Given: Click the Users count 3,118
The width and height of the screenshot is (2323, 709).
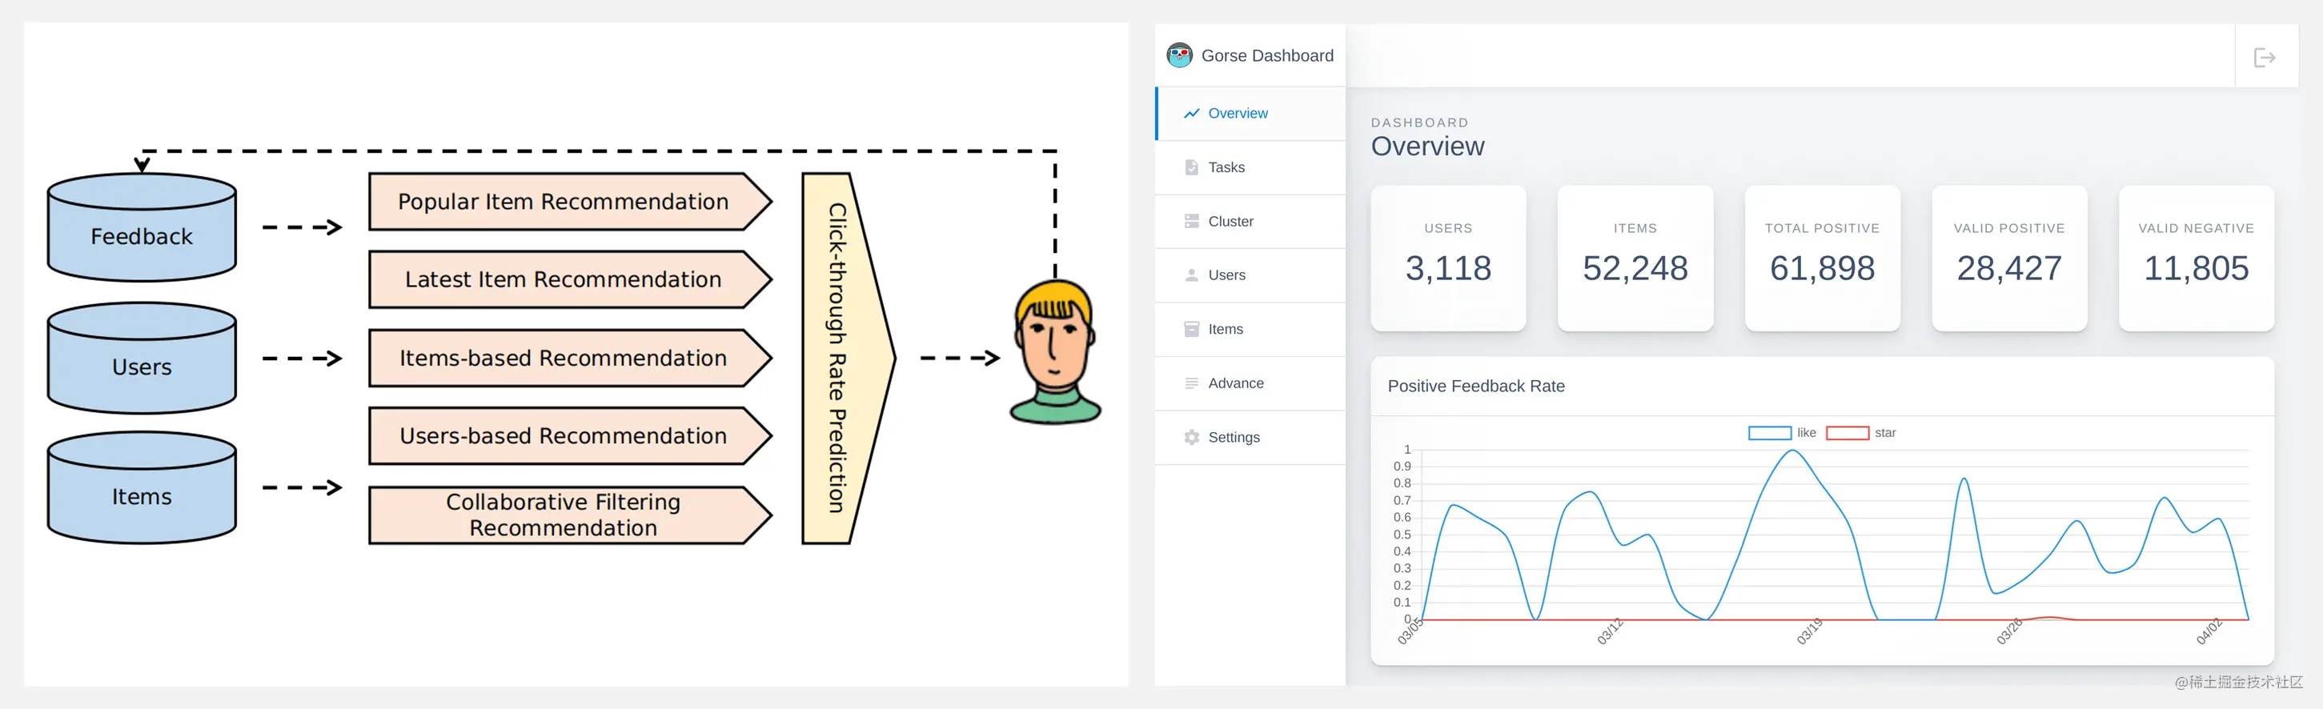Looking at the screenshot, I should pyautogui.click(x=1448, y=269).
